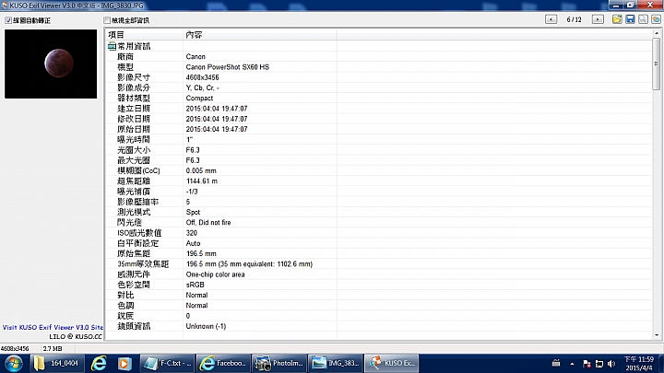Click the network tray icon
Screen dimensions: 664x373
(x=599, y=364)
